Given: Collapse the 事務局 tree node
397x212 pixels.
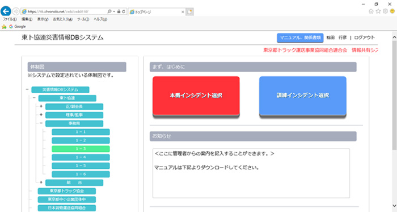Looking at the screenshot, I should (x=41, y=123).
